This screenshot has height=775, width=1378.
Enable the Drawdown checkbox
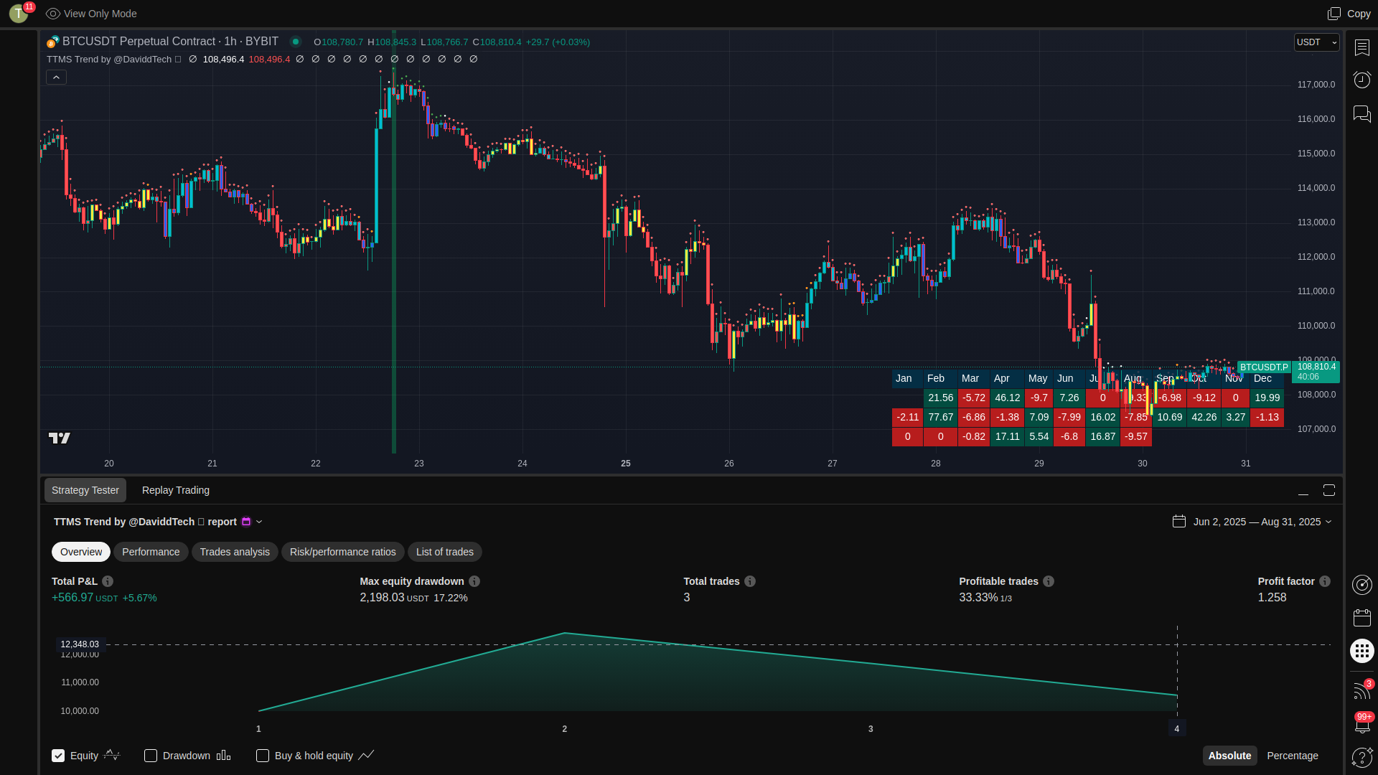pyautogui.click(x=151, y=756)
